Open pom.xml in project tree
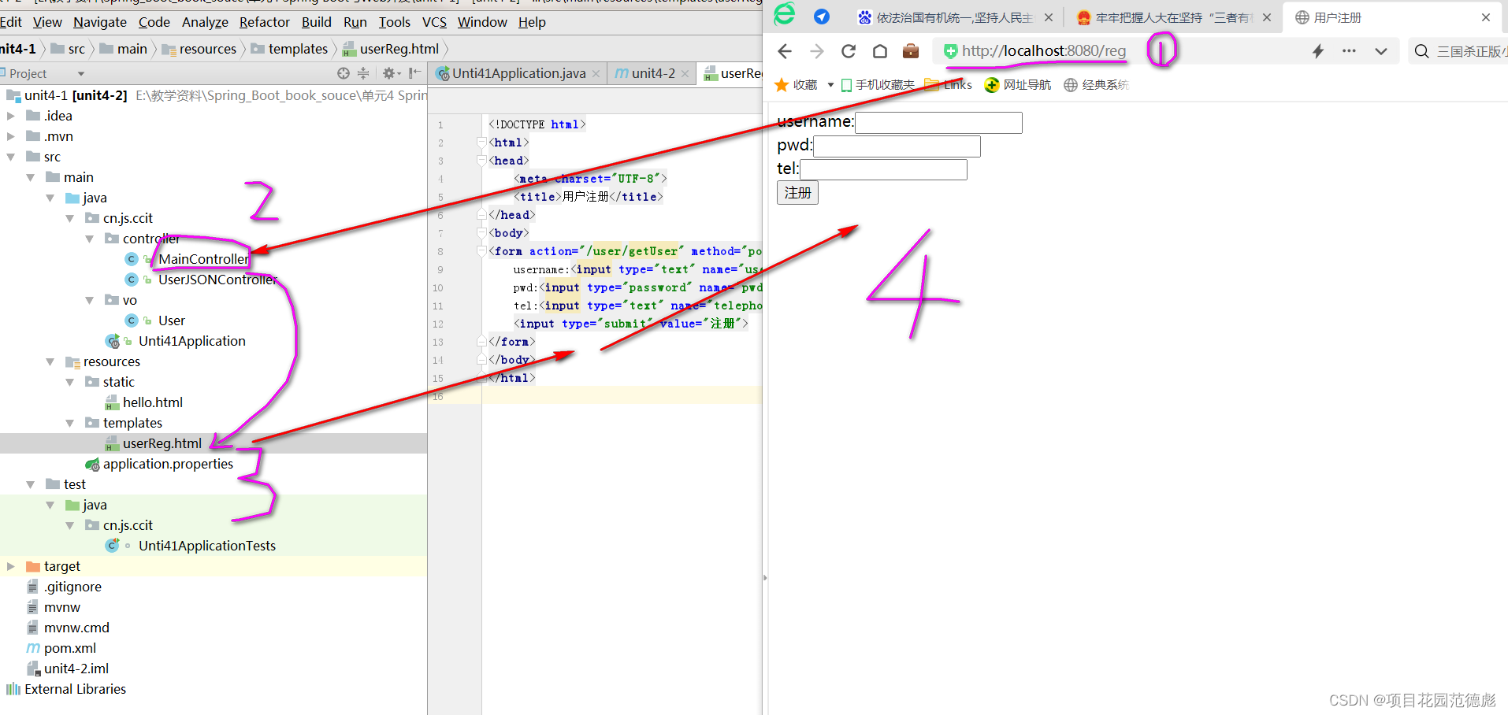1508x715 pixels. pyautogui.click(x=69, y=648)
